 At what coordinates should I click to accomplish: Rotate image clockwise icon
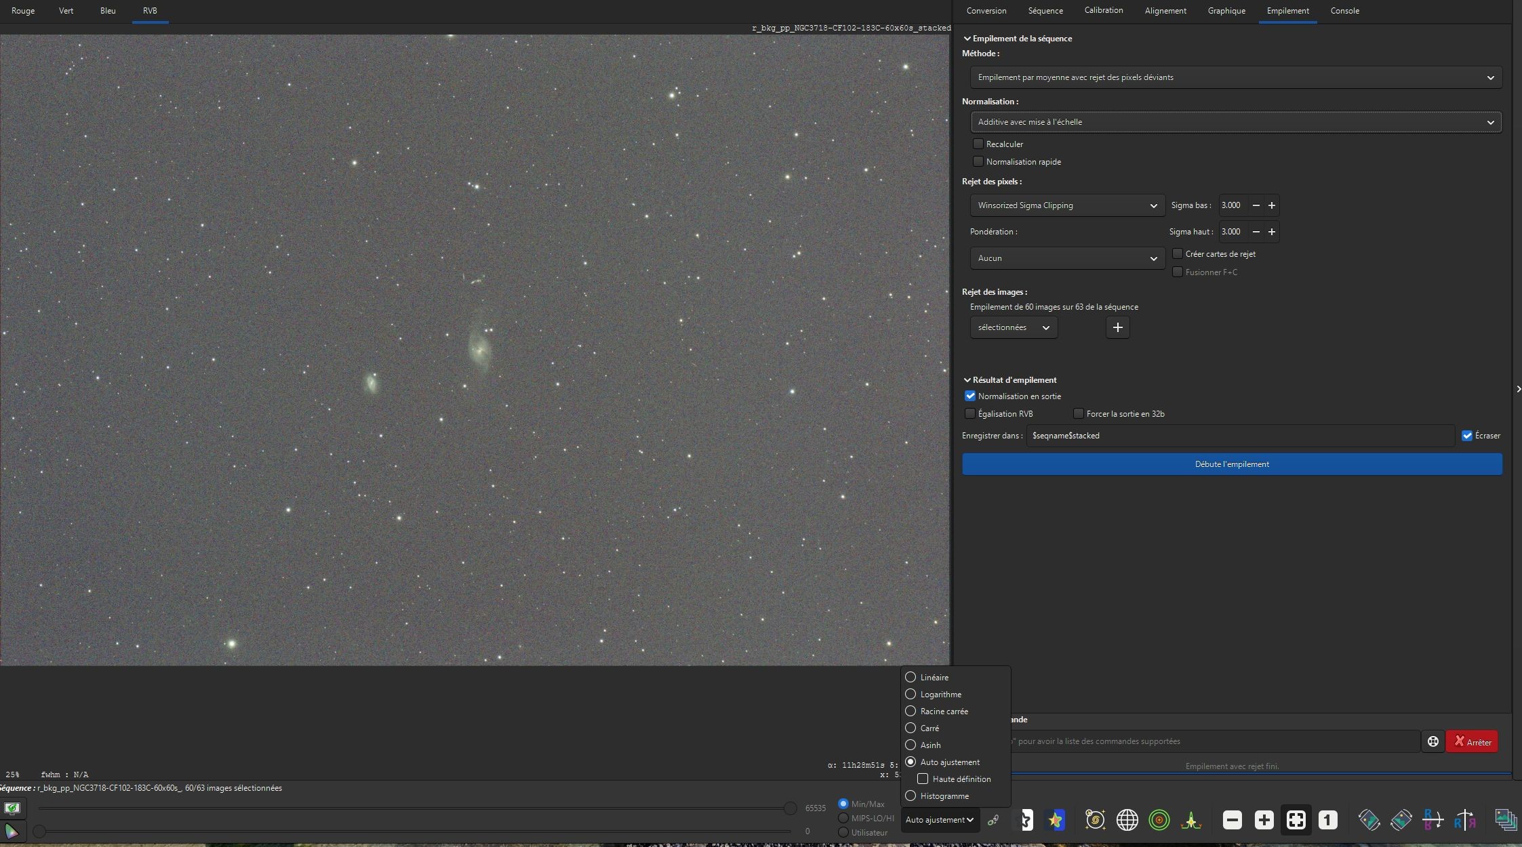pyautogui.click(x=1401, y=820)
